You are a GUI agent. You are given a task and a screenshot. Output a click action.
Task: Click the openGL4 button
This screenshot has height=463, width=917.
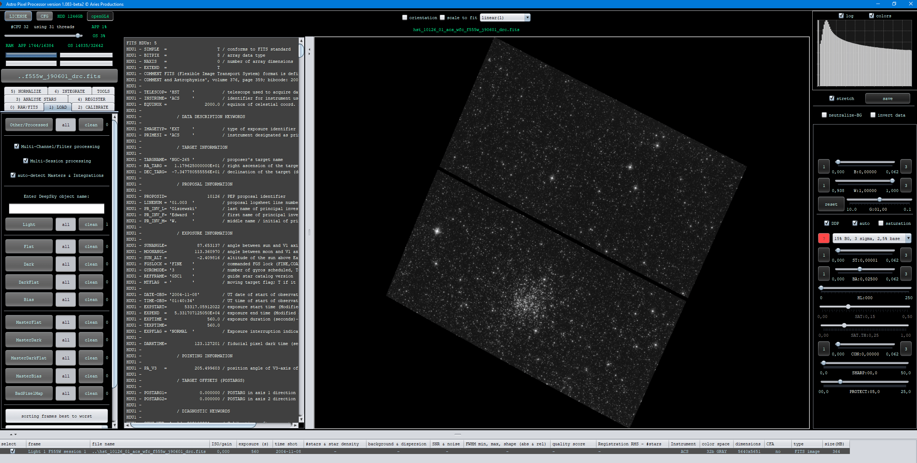tap(100, 16)
